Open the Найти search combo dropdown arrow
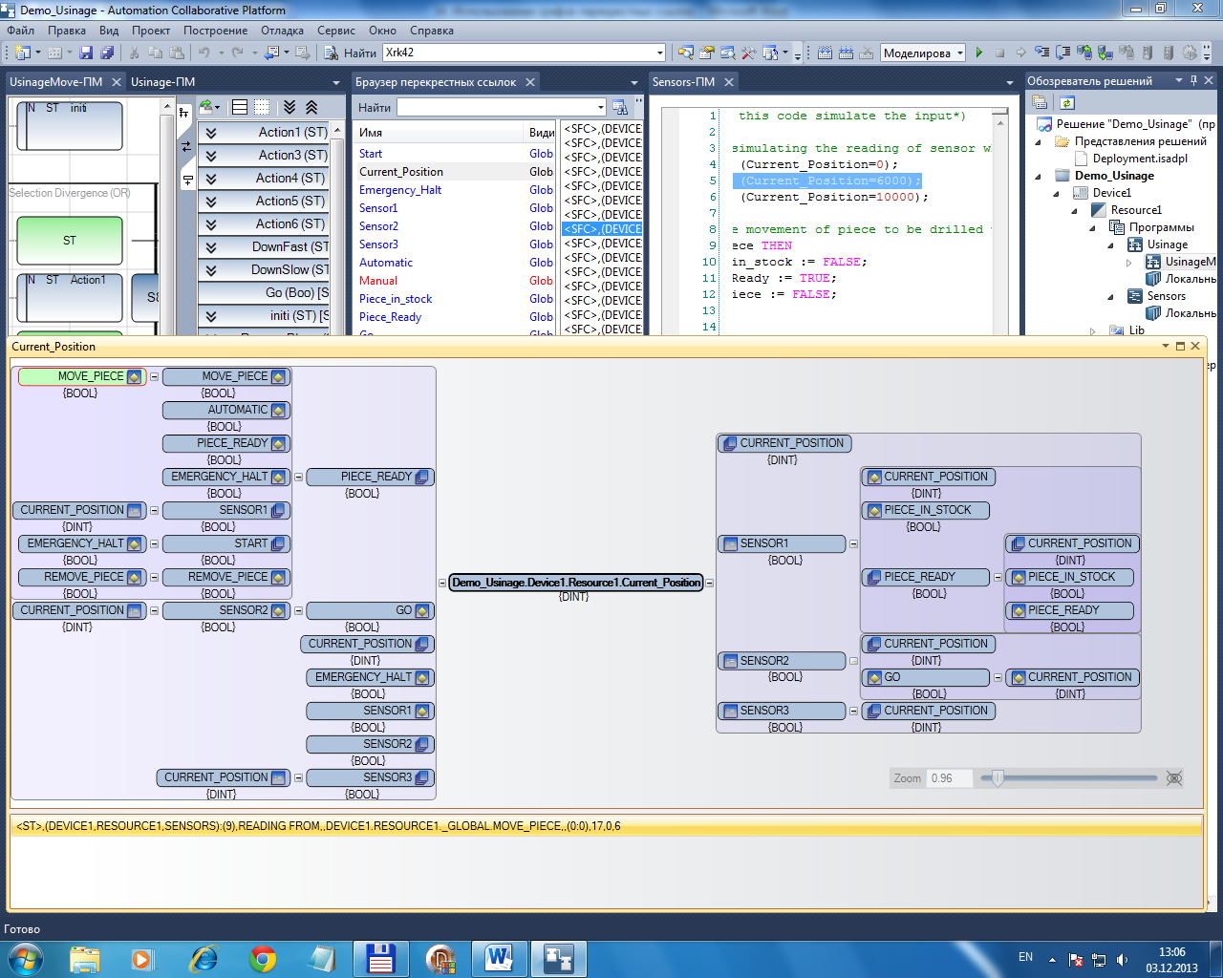1223x978 pixels. click(659, 53)
